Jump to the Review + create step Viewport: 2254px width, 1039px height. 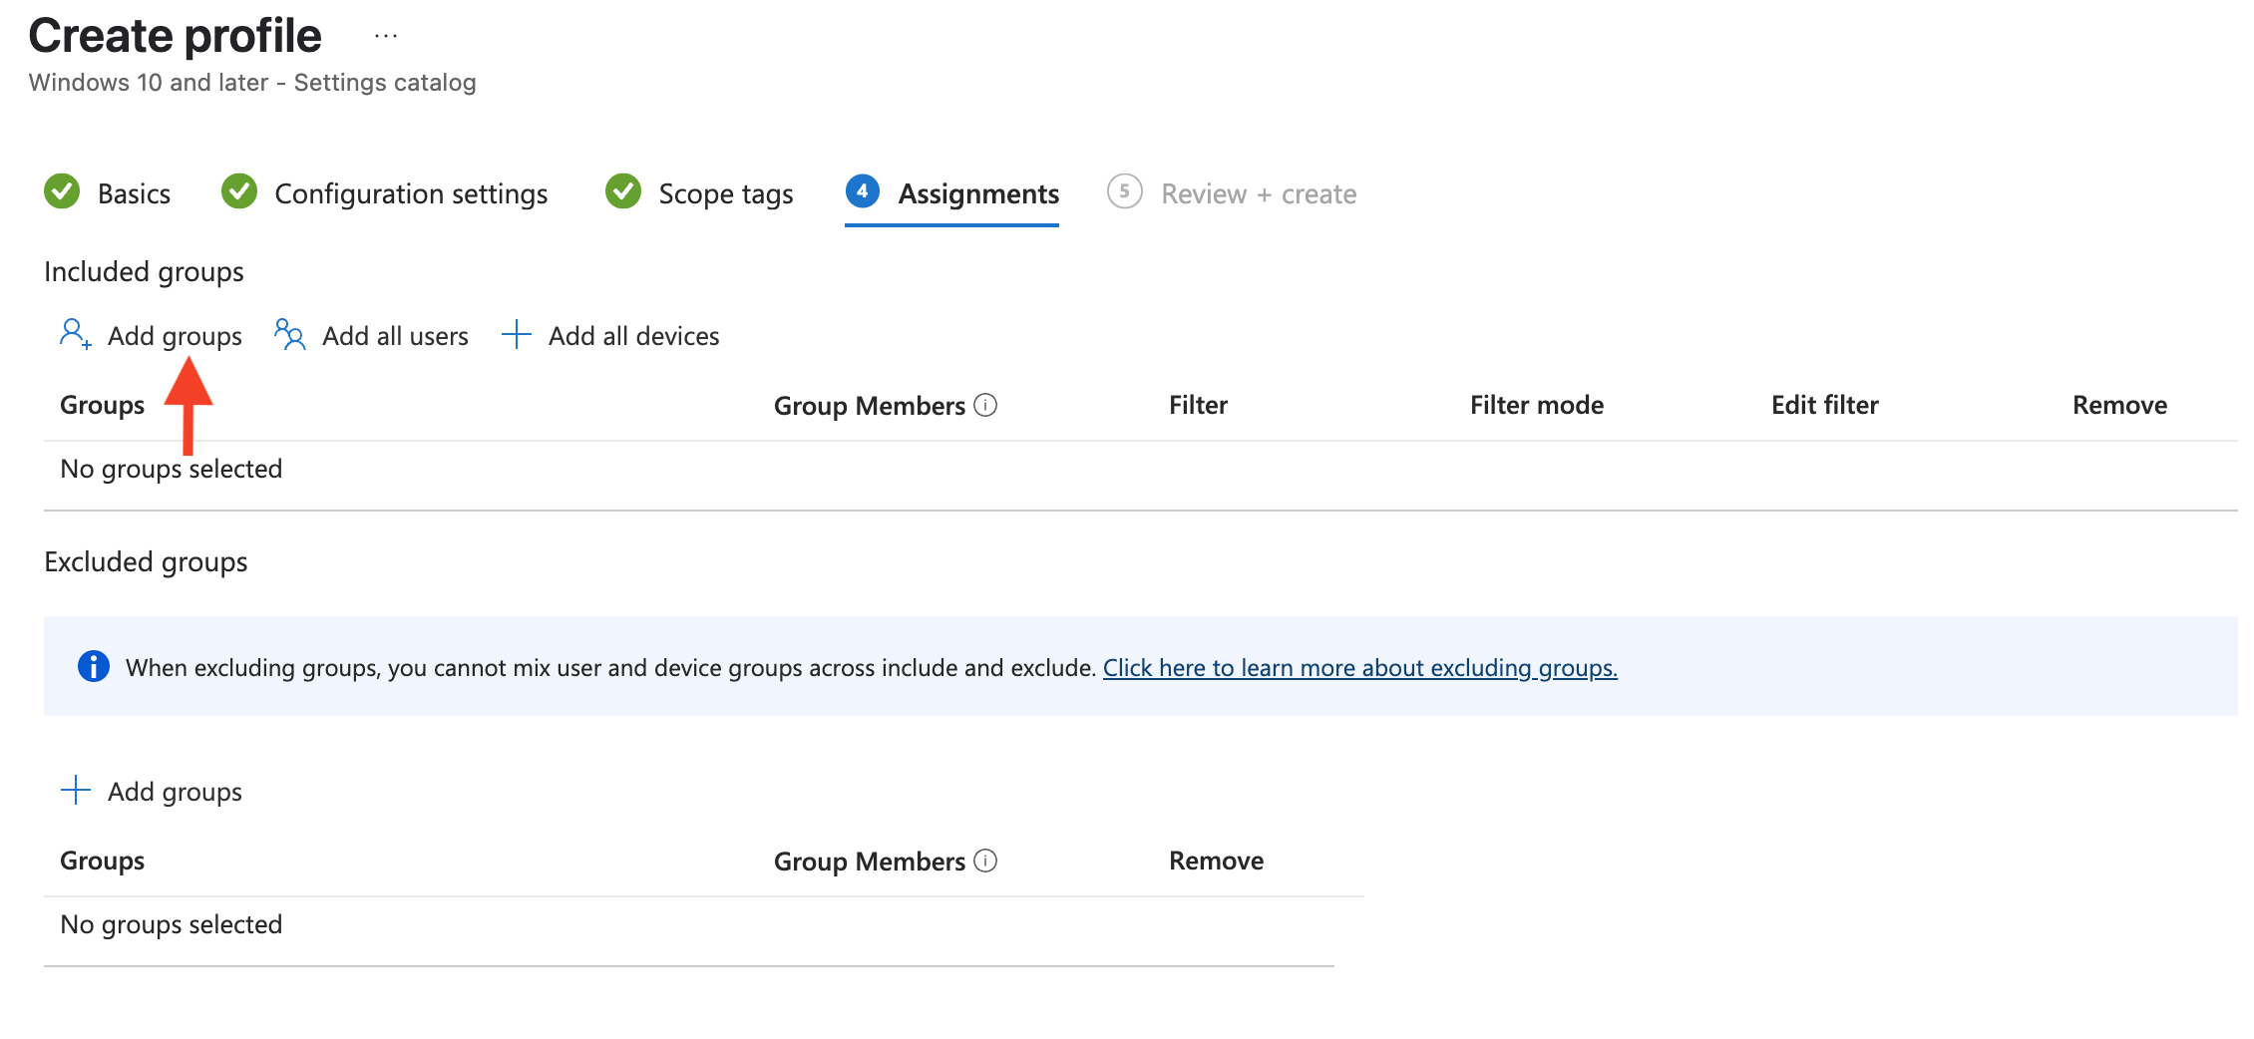pos(1258,193)
